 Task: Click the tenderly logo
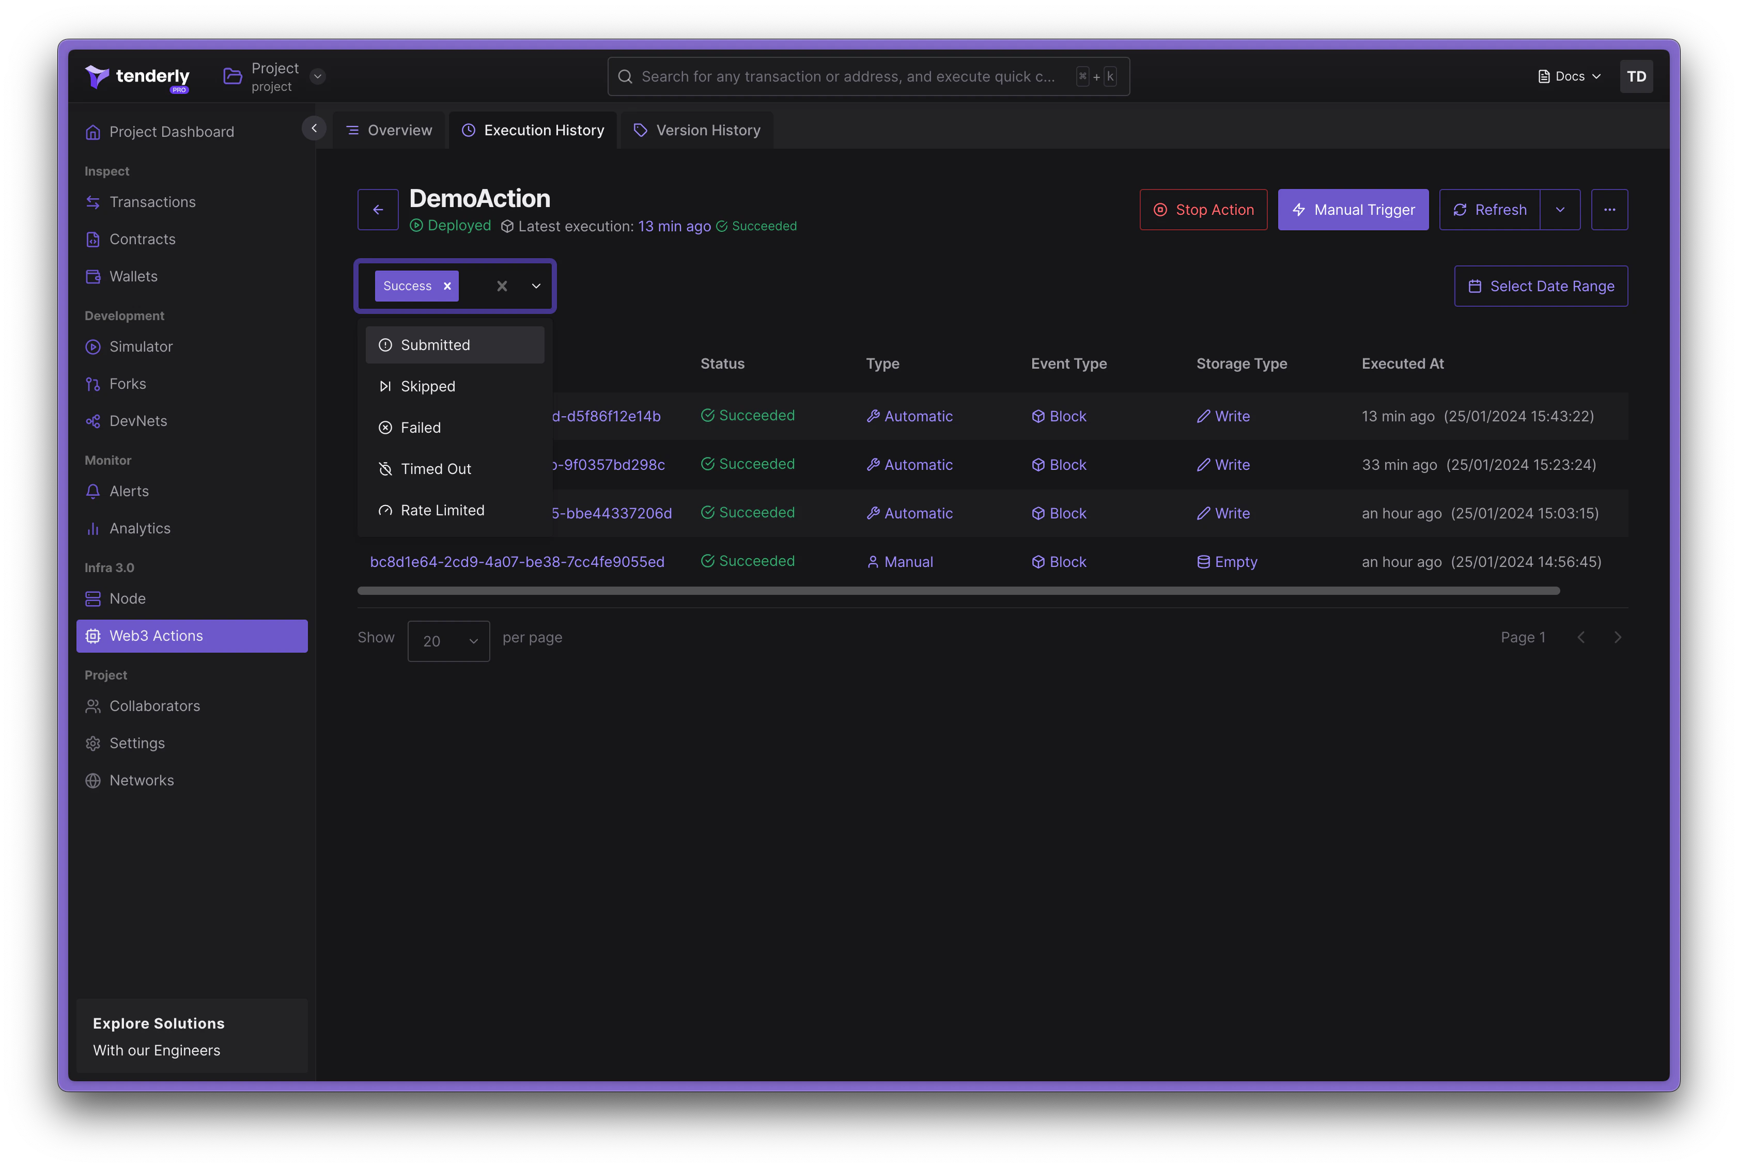coord(137,77)
